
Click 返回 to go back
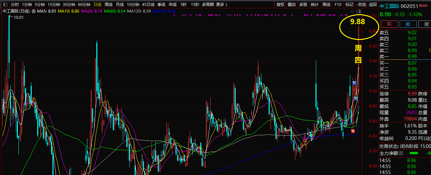point(373,5)
